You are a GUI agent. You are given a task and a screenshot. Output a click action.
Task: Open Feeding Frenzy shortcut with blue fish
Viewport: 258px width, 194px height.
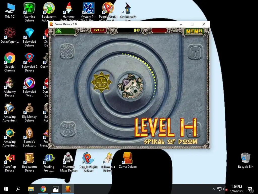(x=49, y=162)
